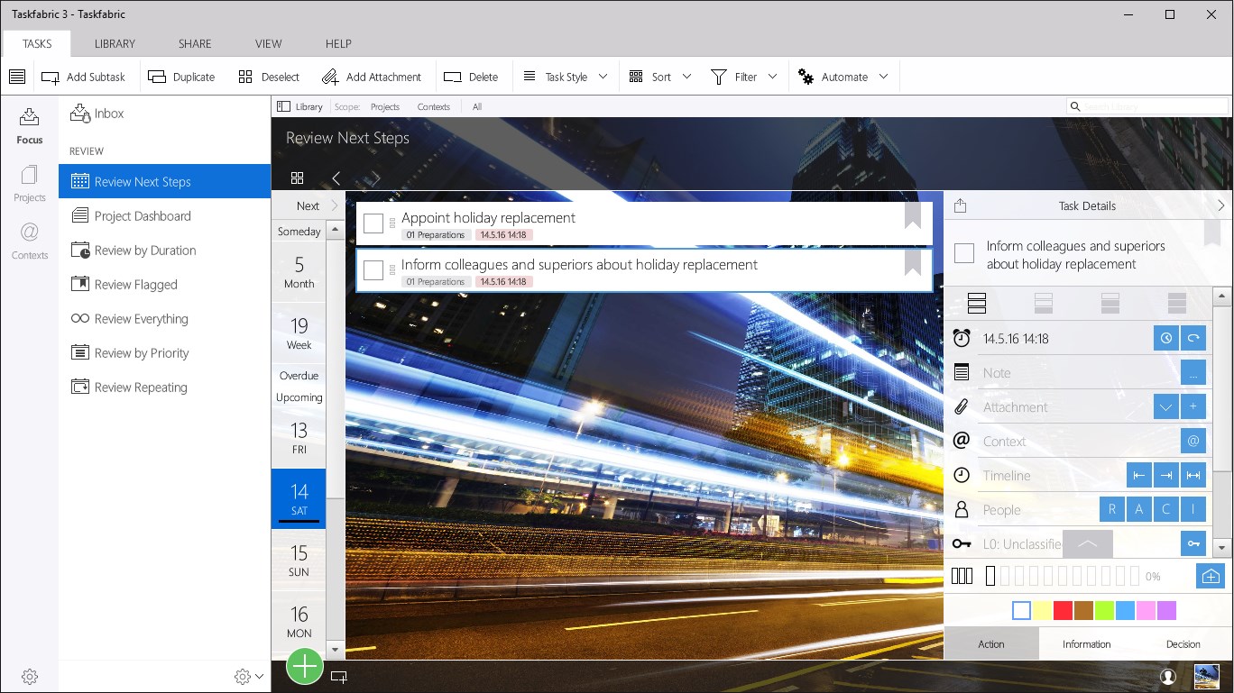Image resolution: width=1234 pixels, height=693 pixels.
Task: Click the Add Attachment paperclip icon
Action: [x=330, y=78]
